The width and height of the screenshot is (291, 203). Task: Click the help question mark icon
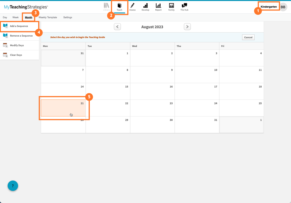(13, 186)
